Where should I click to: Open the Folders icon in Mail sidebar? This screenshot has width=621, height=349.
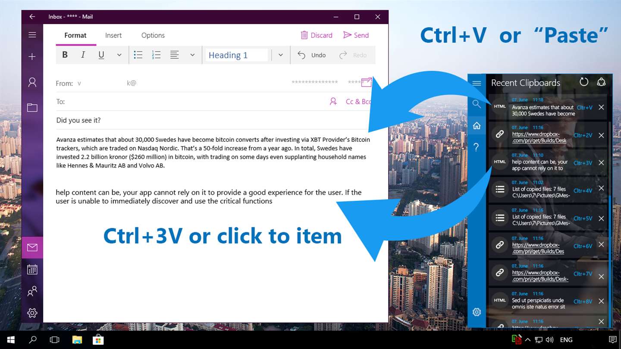[x=32, y=107]
